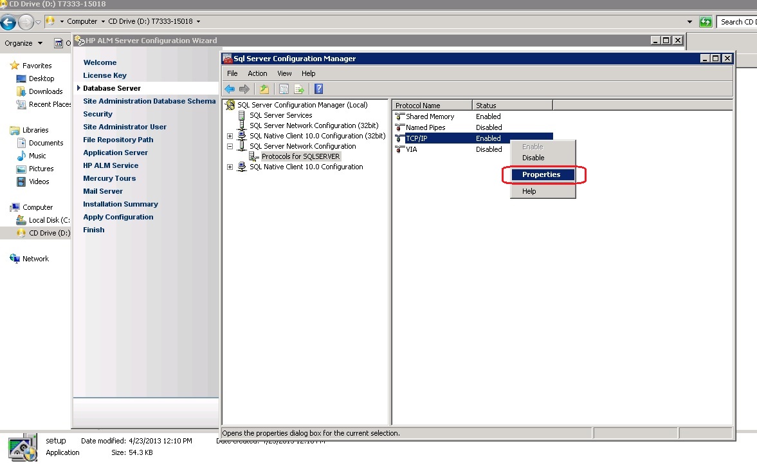Click the Favorites star icon
The image size is (757, 464).
15,66
